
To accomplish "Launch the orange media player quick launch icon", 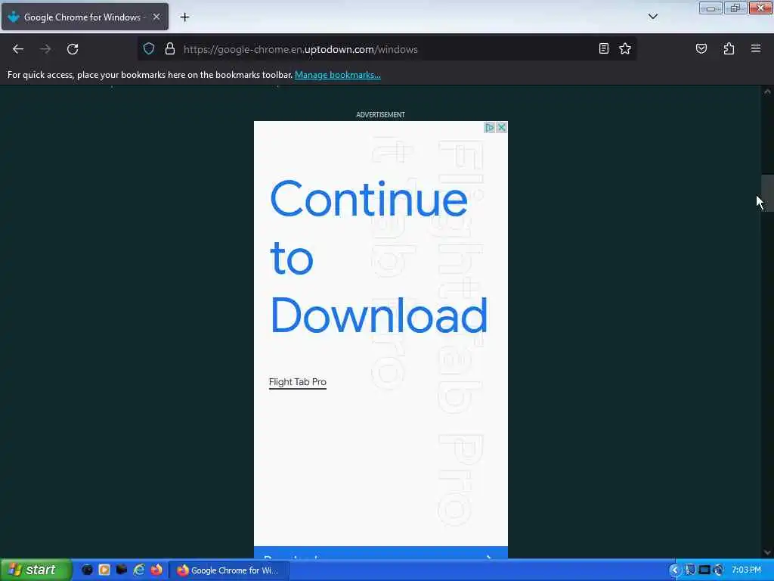I will point(104,570).
